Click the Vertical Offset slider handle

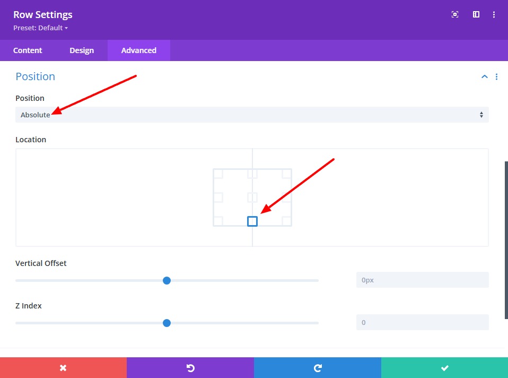167,280
